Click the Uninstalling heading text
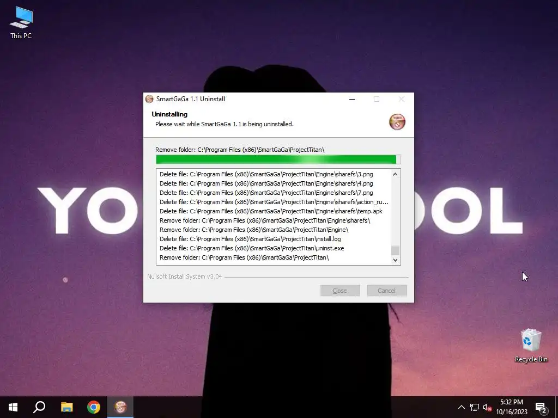Screen dimensions: 558x418 (x=169, y=114)
